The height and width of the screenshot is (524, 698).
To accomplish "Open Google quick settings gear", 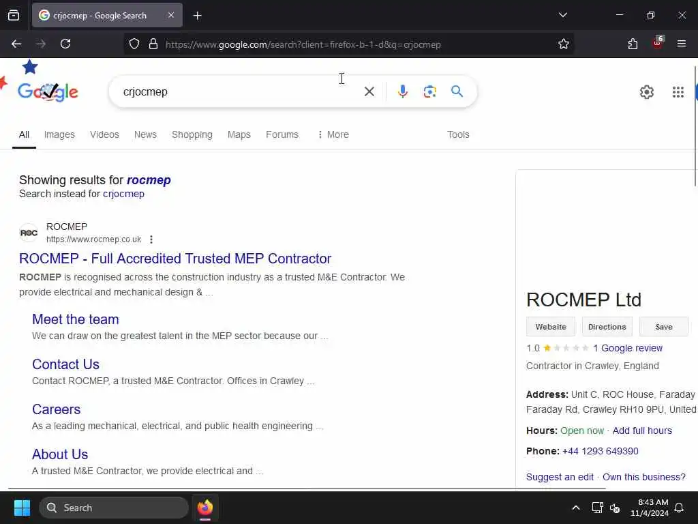I will pyautogui.click(x=646, y=92).
